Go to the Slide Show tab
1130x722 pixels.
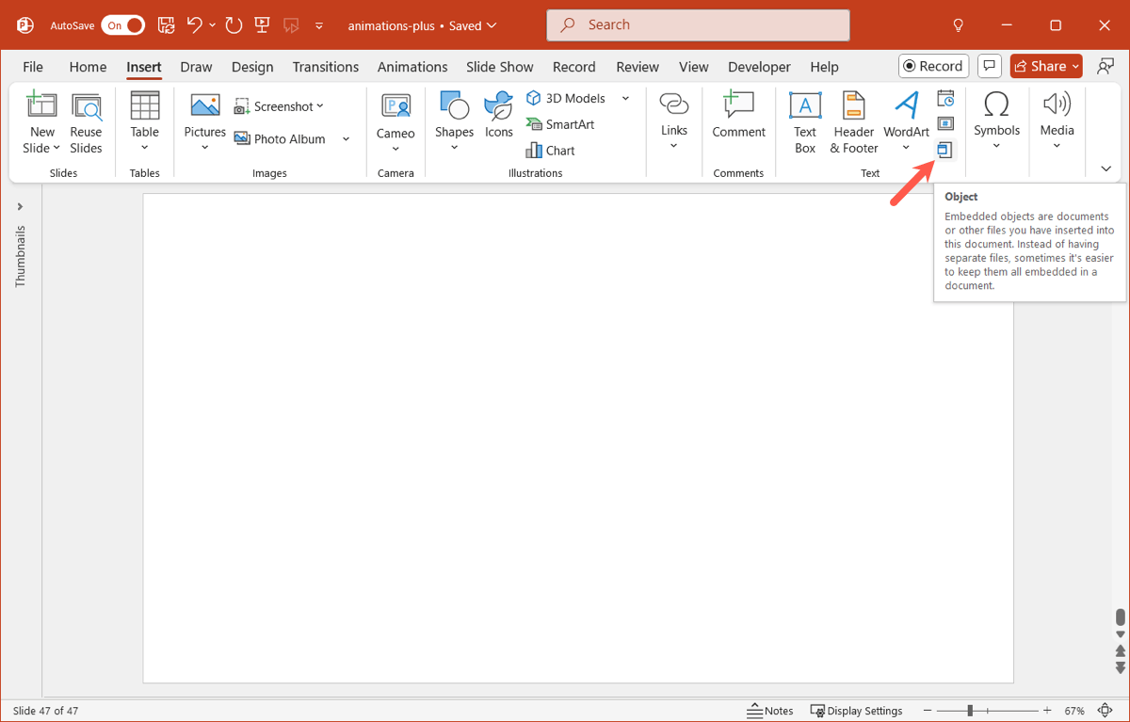pyautogui.click(x=500, y=67)
